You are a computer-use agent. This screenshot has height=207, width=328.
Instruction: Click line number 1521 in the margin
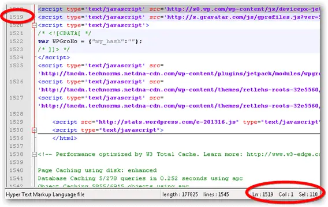pyautogui.click(x=16, y=33)
